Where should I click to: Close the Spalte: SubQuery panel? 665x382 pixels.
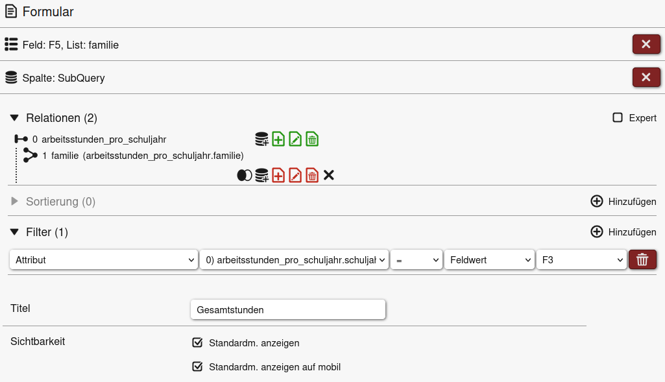[646, 77]
